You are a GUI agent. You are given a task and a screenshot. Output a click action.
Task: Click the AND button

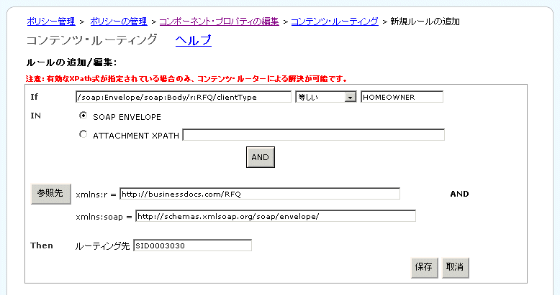coord(261,157)
